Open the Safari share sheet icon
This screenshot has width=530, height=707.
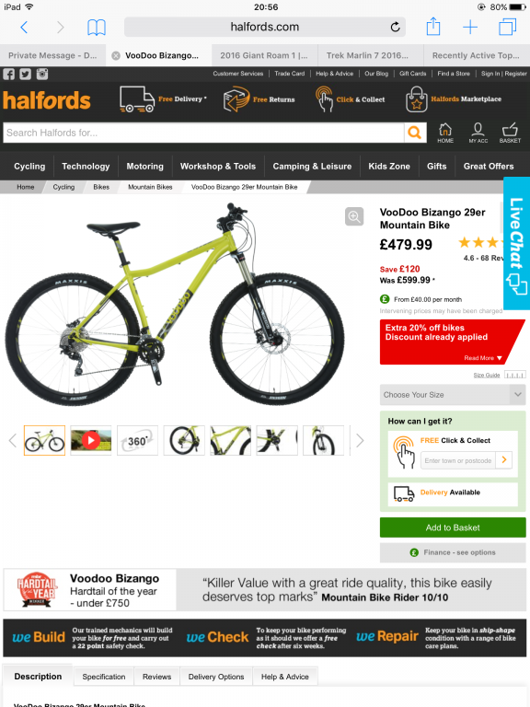click(x=433, y=26)
